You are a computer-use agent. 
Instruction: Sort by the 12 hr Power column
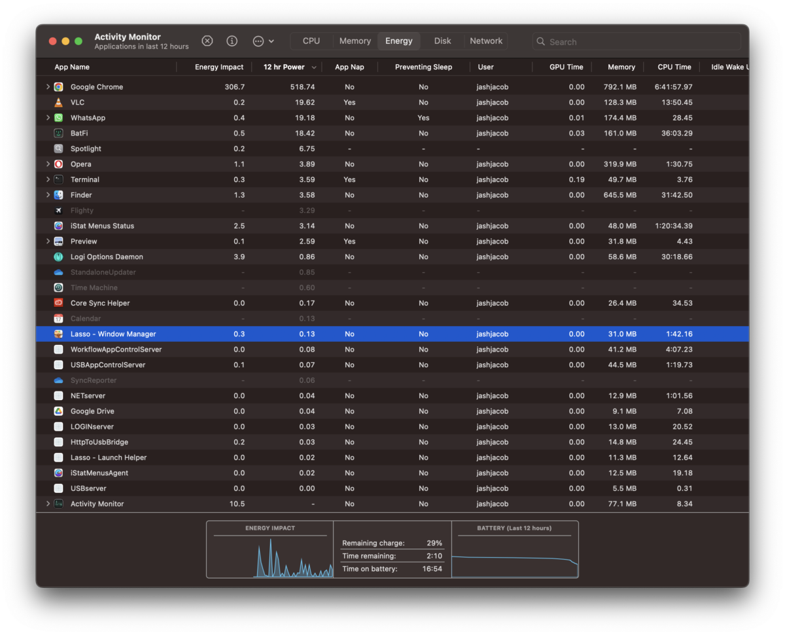284,67
